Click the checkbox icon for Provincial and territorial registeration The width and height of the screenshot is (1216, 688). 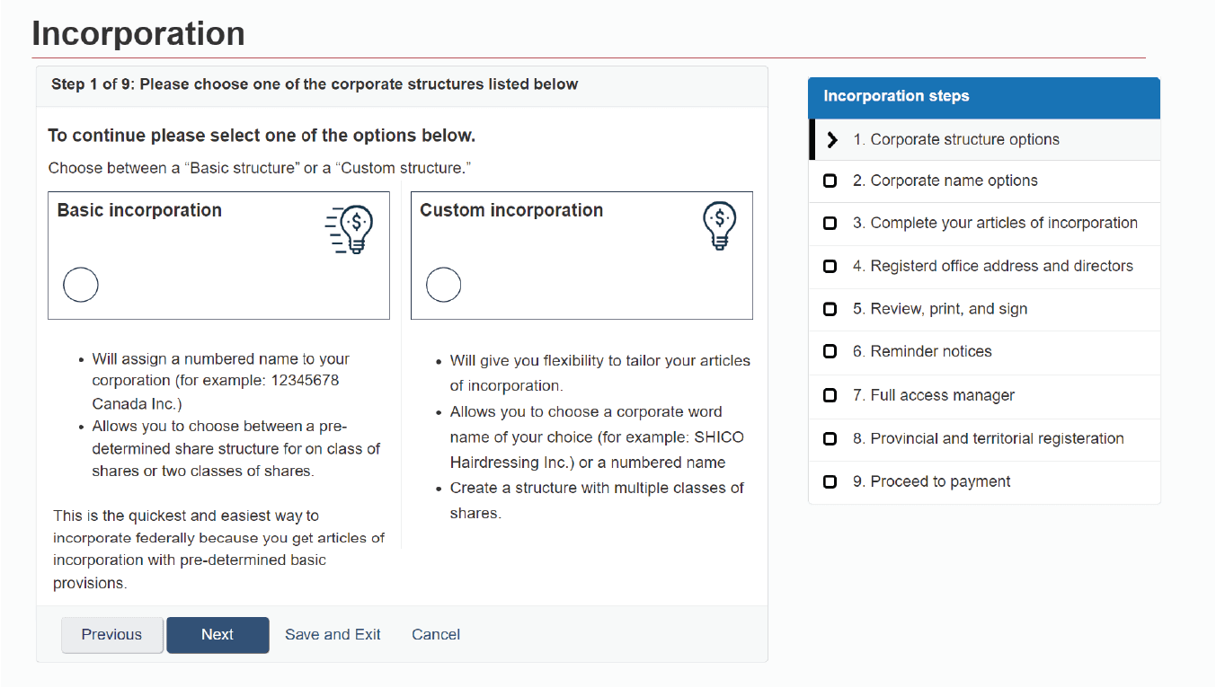[829, 437]
